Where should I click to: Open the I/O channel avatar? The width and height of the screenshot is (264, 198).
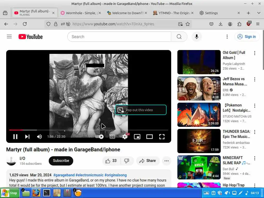tap(11, 161)
